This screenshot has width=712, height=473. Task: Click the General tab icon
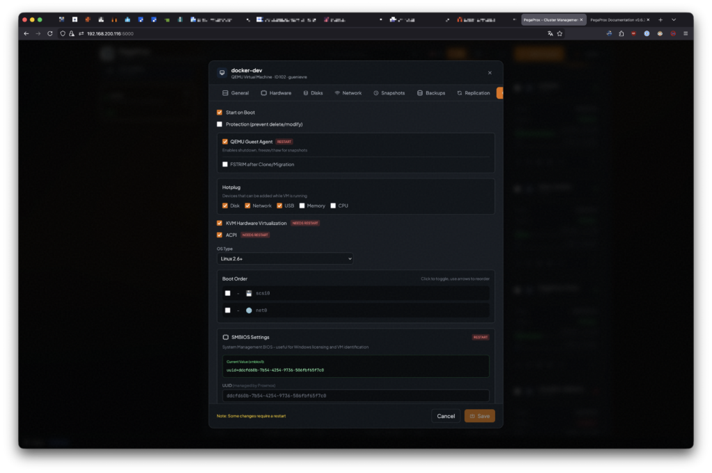[x=225, y=93]
